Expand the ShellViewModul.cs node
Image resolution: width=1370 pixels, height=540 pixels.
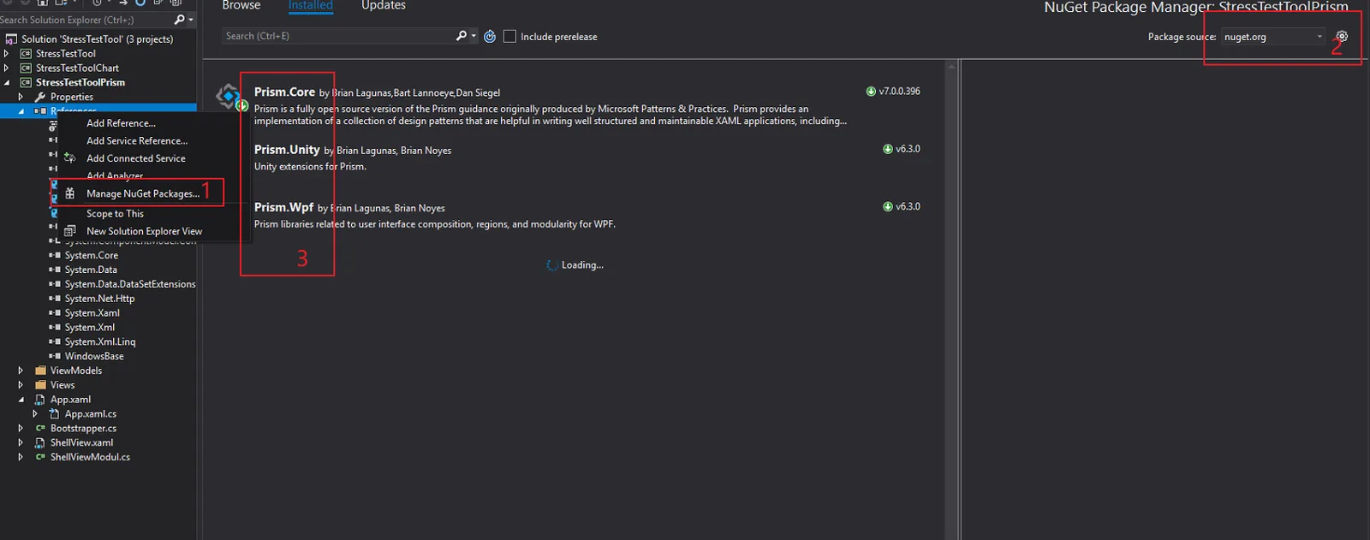point(21,458)
